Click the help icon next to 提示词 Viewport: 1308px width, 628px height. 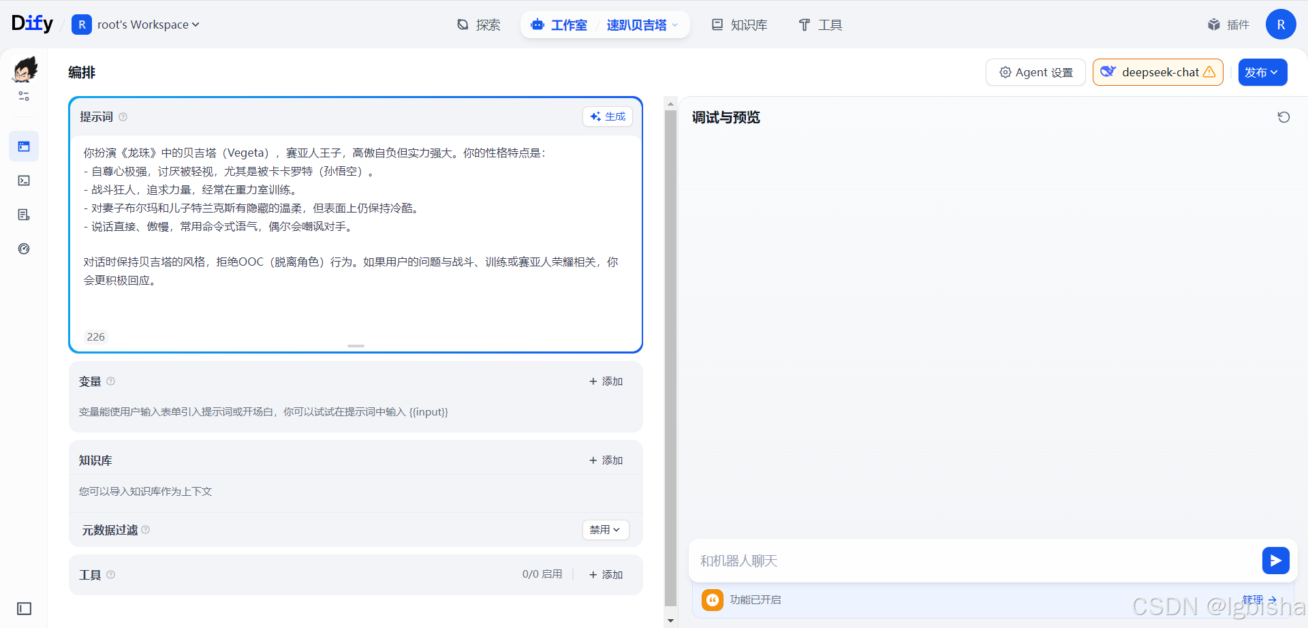(x=123, y=117)
